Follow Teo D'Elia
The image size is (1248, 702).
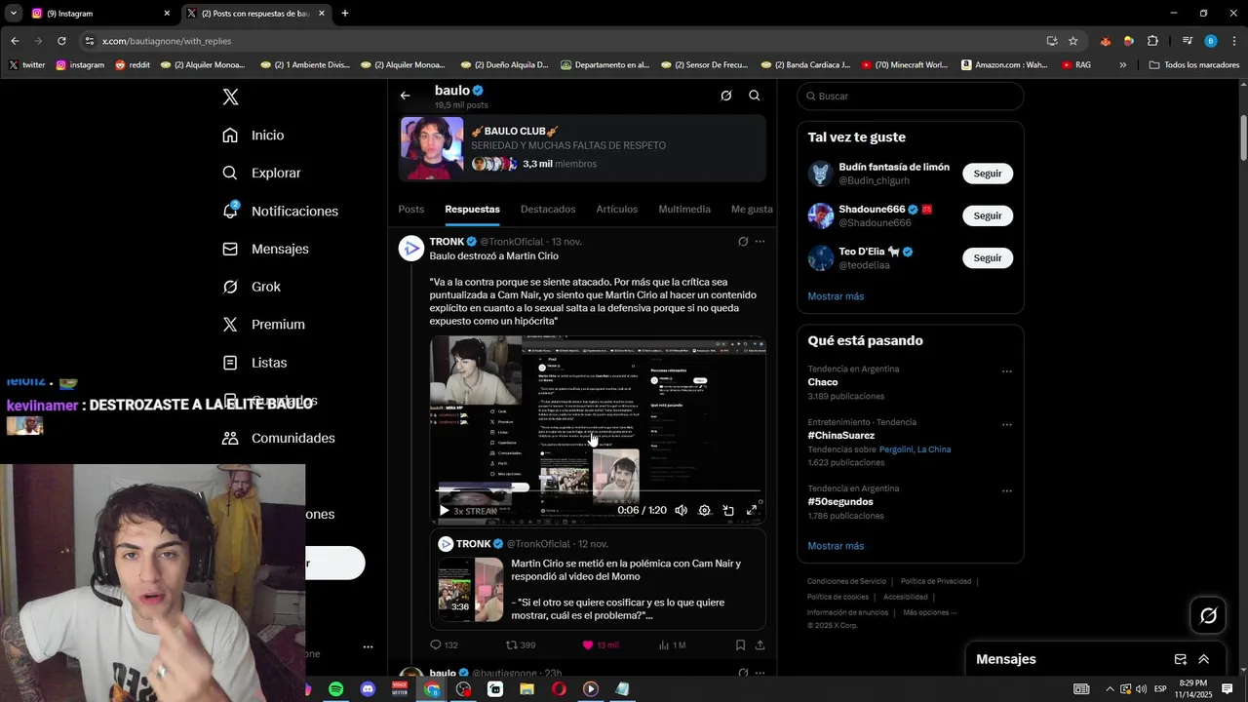pos(988,258)
